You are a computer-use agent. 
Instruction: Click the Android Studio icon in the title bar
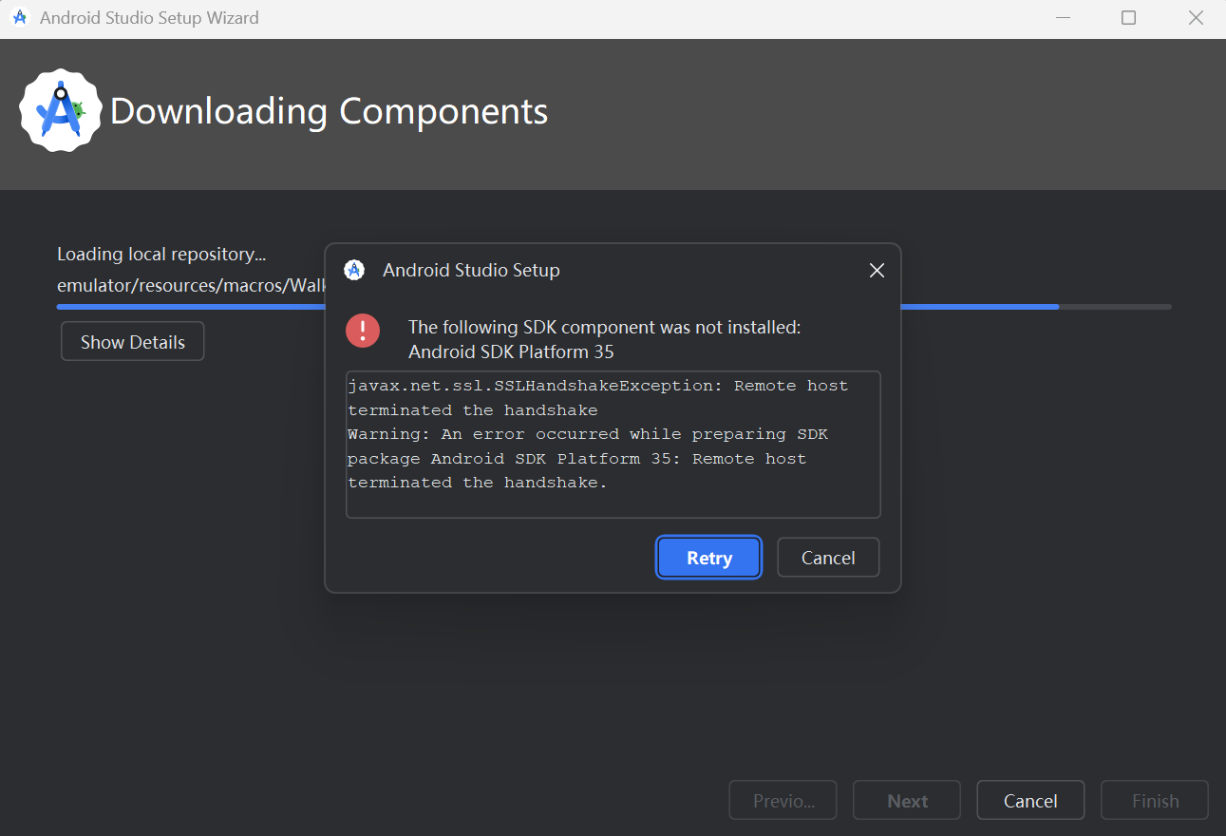point(19,18)
